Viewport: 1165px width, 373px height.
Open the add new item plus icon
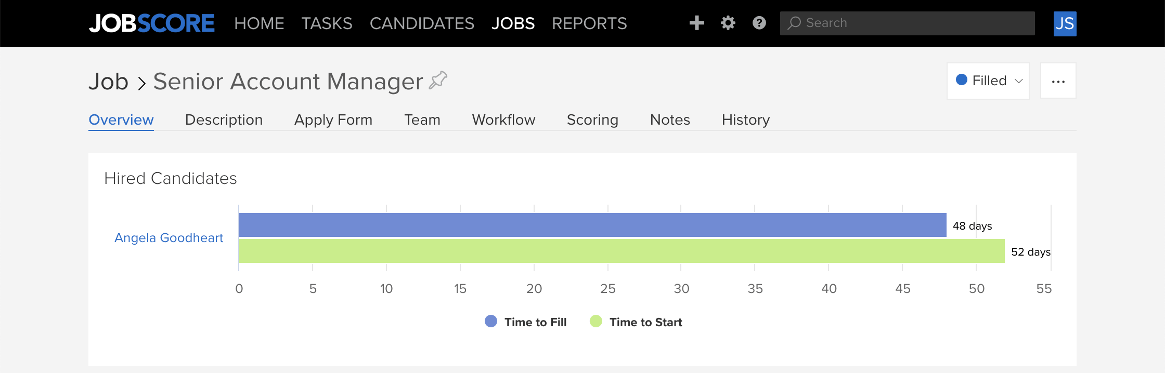(696, 23)
